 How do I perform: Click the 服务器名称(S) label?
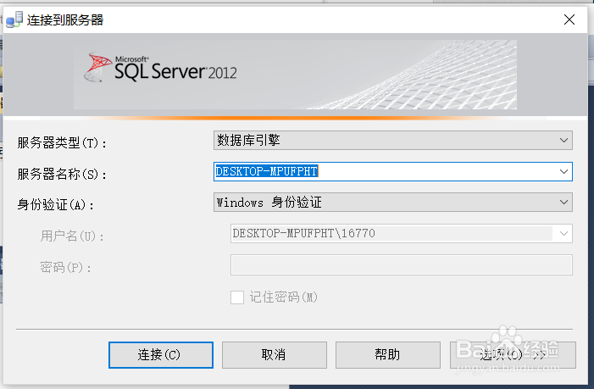(x=62, y=175)
